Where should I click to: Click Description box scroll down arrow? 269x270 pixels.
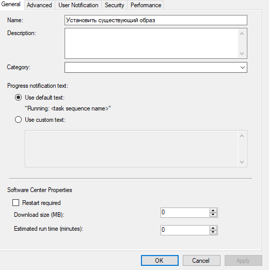242,54
